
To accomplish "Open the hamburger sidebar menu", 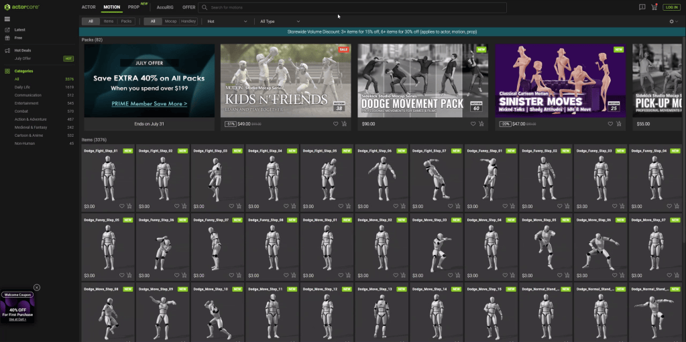I will [7, 19].
